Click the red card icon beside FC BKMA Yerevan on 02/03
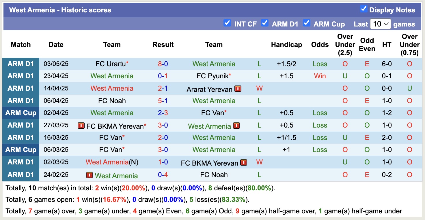Image resolution: width=425 pixels, height=220 pixels. [x=243, y=162]
